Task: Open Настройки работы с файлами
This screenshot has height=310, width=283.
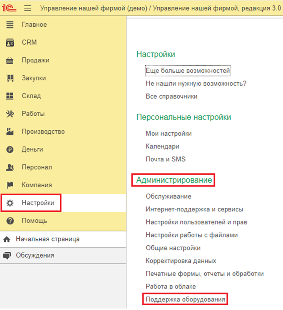Action: coord(192,235)
